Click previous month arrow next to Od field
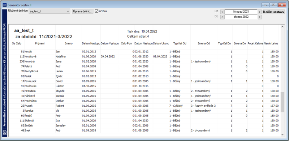 [x=222, y=12]
